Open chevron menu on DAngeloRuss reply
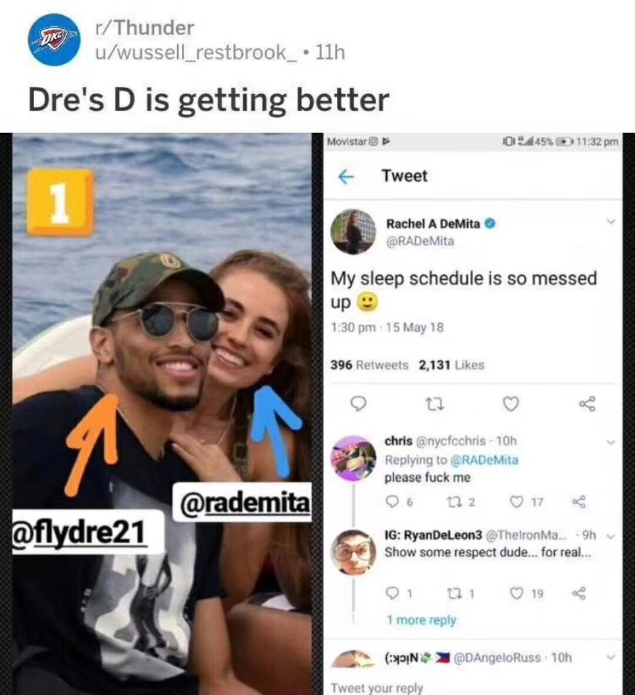635x695 pixels. [x=611, y=657]
